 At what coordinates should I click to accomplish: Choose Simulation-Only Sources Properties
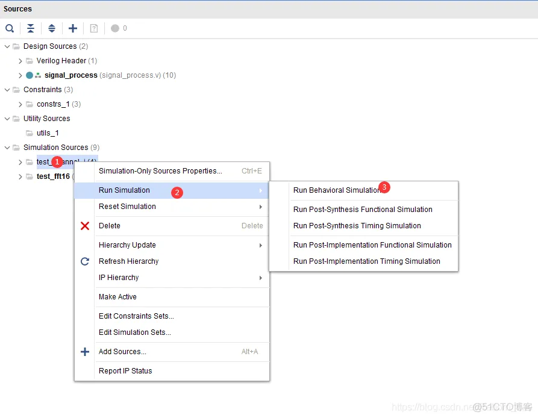click(x=172, y=171)
